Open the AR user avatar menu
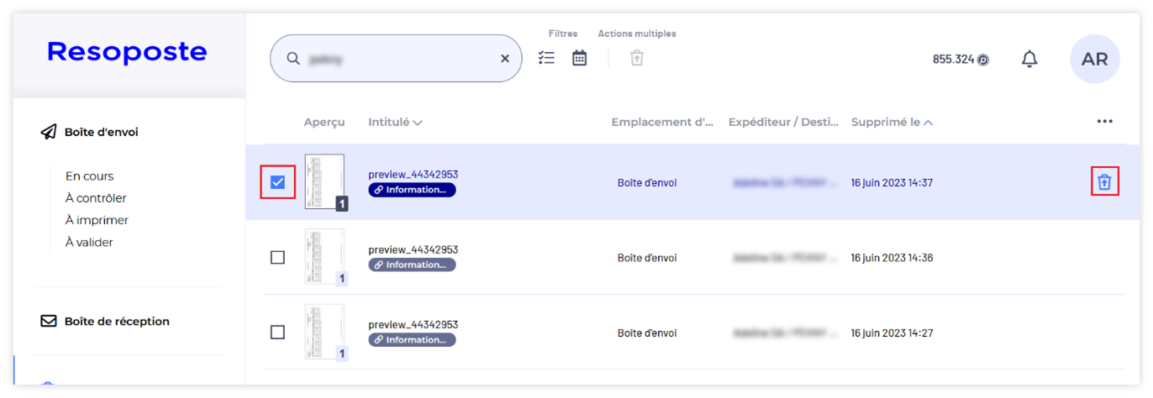The image size is (1153, 398). click(1094, 60)
